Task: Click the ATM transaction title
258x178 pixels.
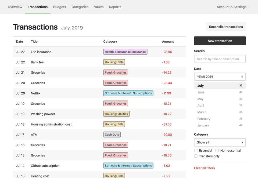Action: [x=34, y=135]
